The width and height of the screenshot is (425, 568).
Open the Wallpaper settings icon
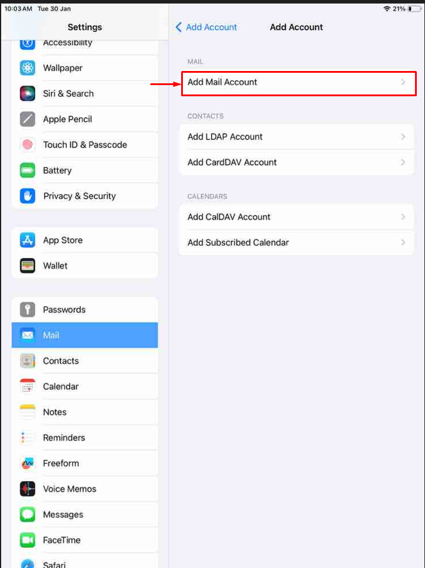point(28,67)
